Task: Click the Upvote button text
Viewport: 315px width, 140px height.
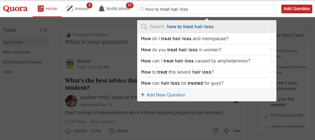Action: [80, 131]
